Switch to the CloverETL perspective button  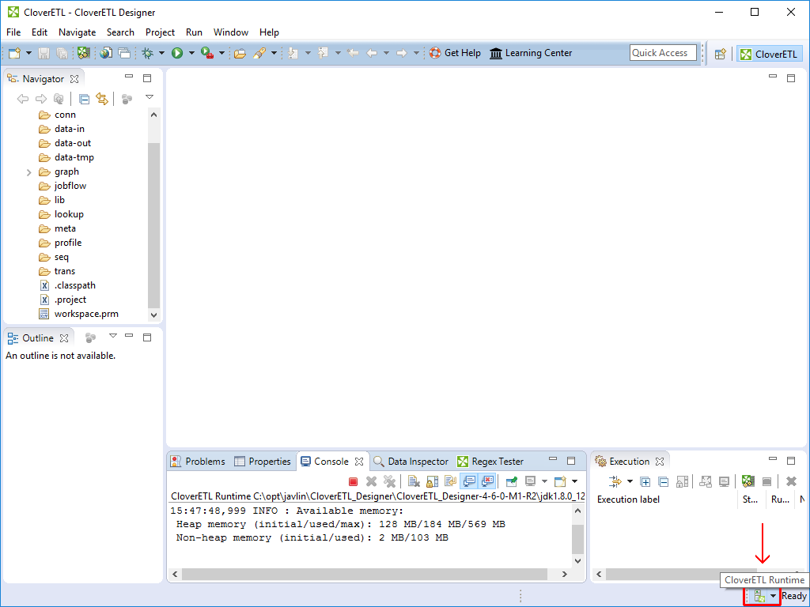[769, 54]
